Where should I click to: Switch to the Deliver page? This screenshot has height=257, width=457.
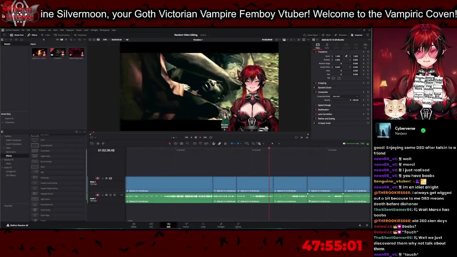click(x=238, y=225)
